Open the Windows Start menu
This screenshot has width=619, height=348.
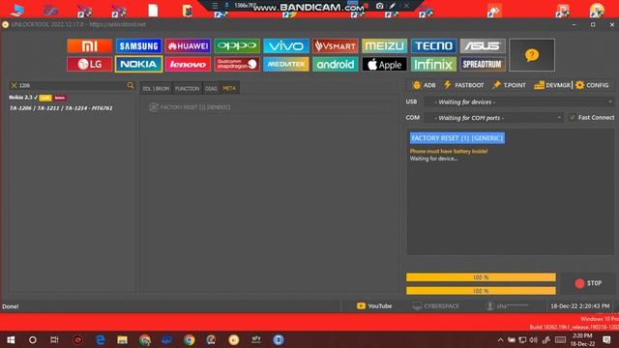[x=11, y=339]
